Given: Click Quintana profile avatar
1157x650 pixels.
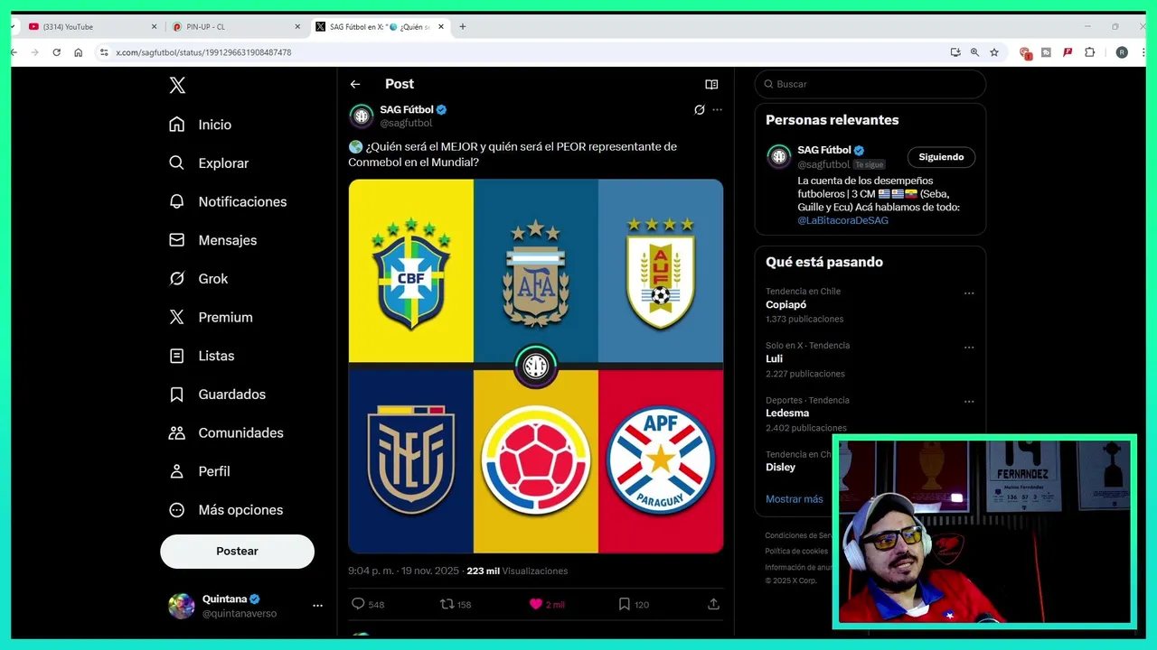Looking at the screenshot, I should [182, 606].
